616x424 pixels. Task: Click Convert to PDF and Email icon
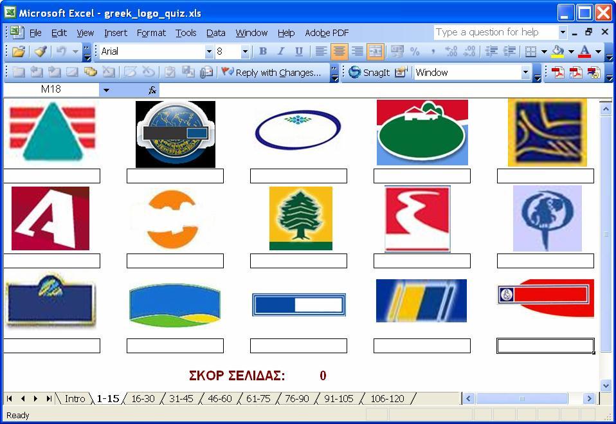tap(576, 72)
